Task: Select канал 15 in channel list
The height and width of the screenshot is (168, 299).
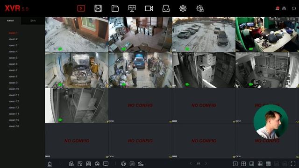Action: pyautogui.click(x=14, y=120)
